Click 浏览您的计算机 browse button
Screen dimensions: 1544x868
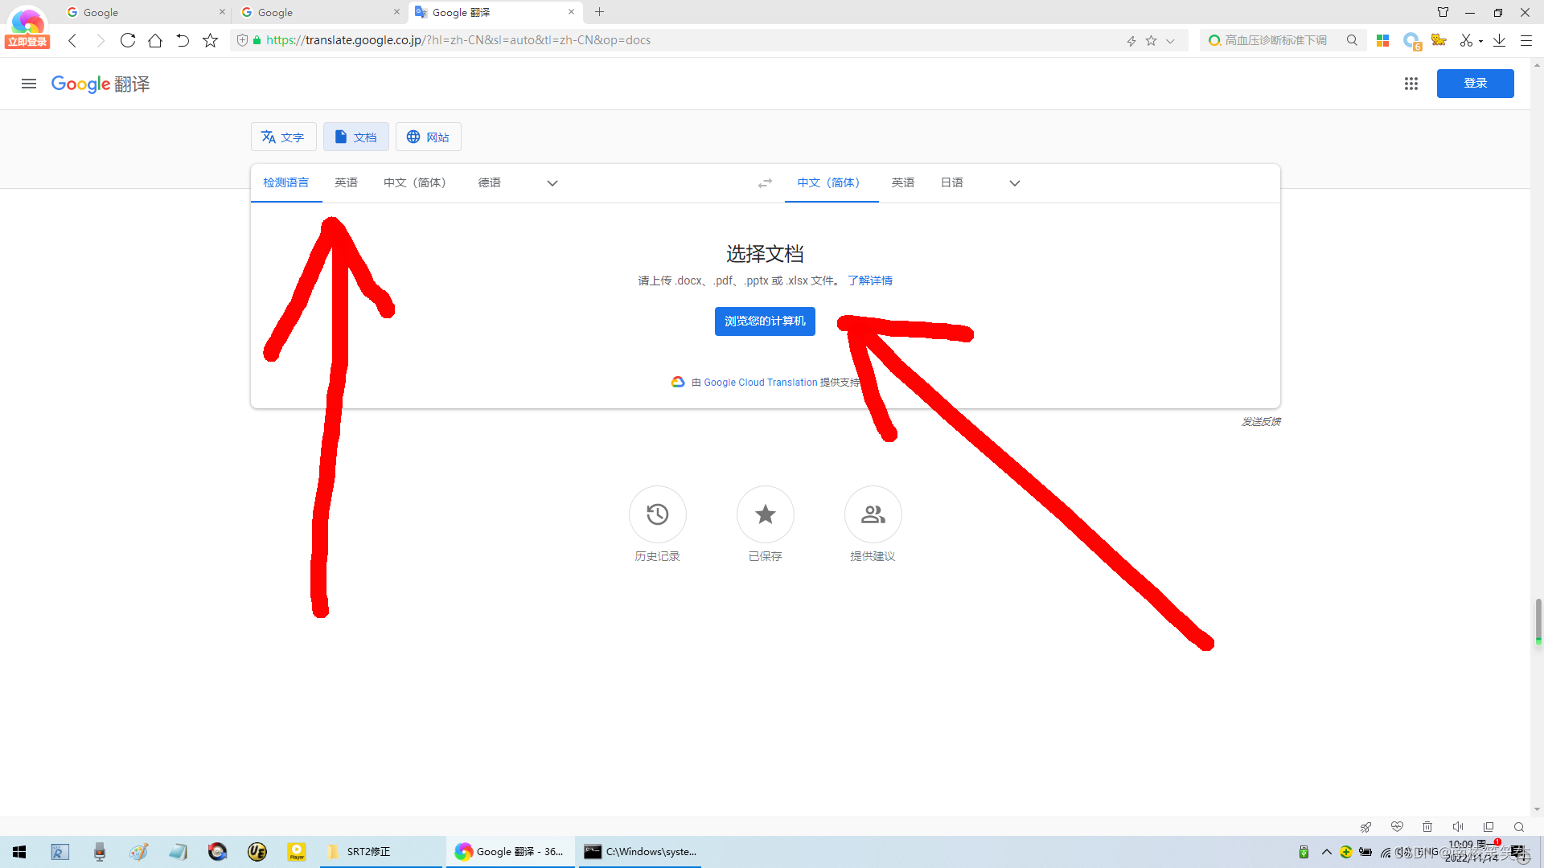pos(765,321)
